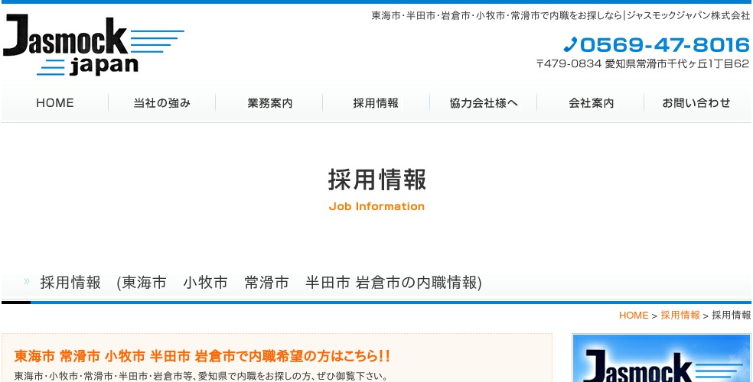Open the 協力会社様へ navigation item
Viewport: 753px width, 382px height.
484,103
